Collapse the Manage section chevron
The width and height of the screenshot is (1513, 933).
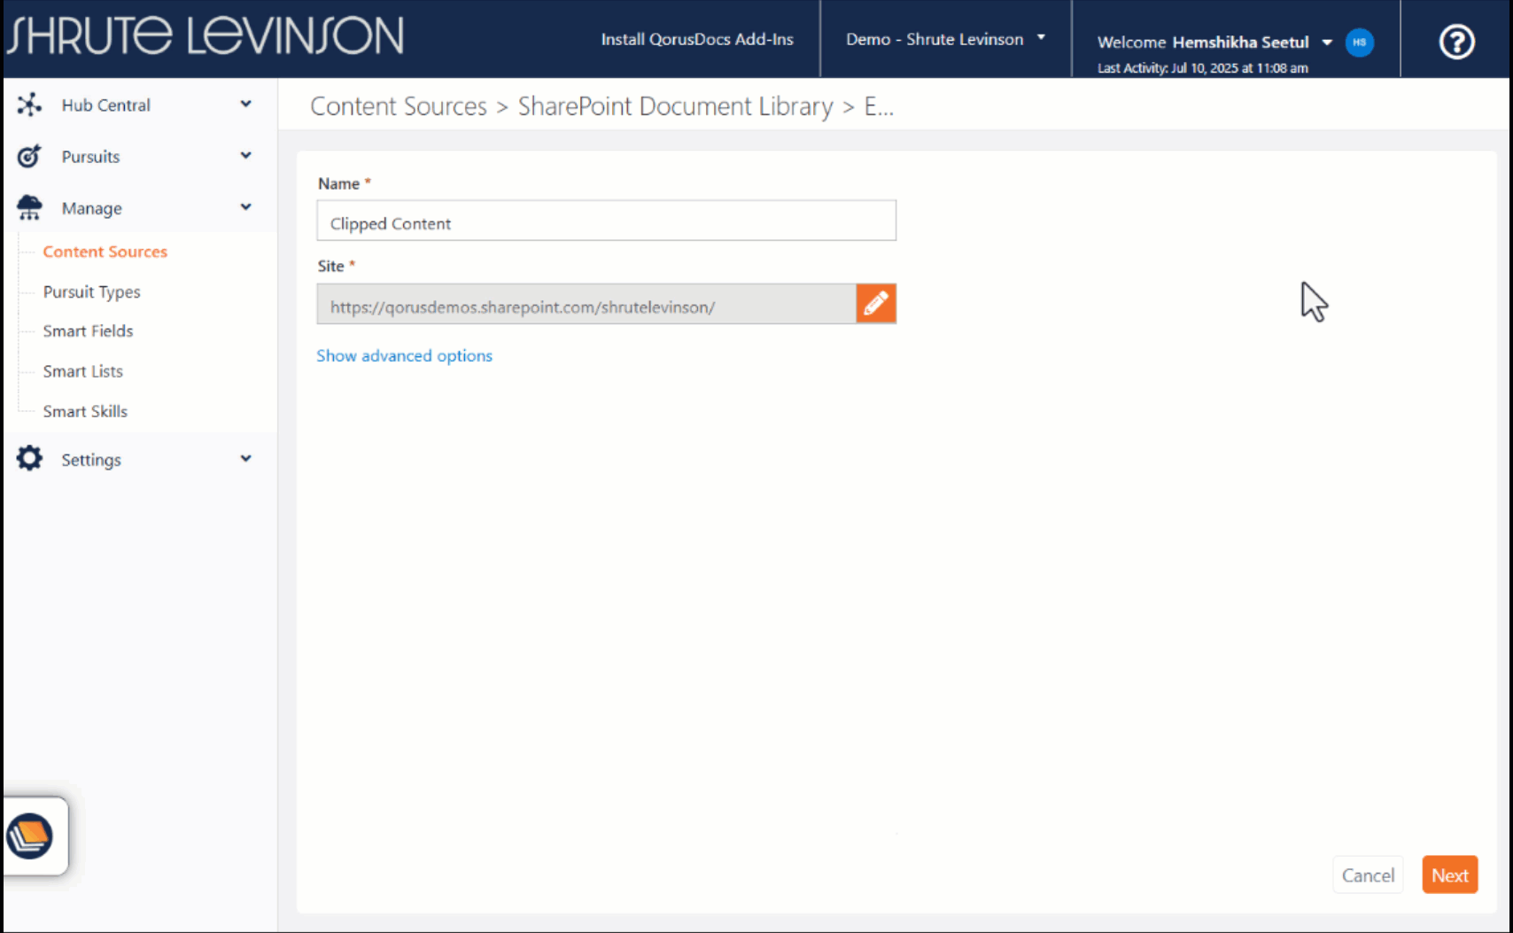tap(245, 207)
